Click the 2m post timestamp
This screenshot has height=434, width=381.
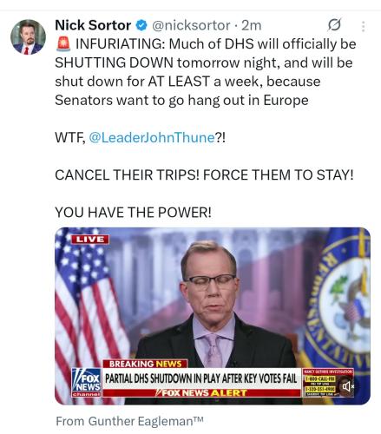tap(252, 25)
